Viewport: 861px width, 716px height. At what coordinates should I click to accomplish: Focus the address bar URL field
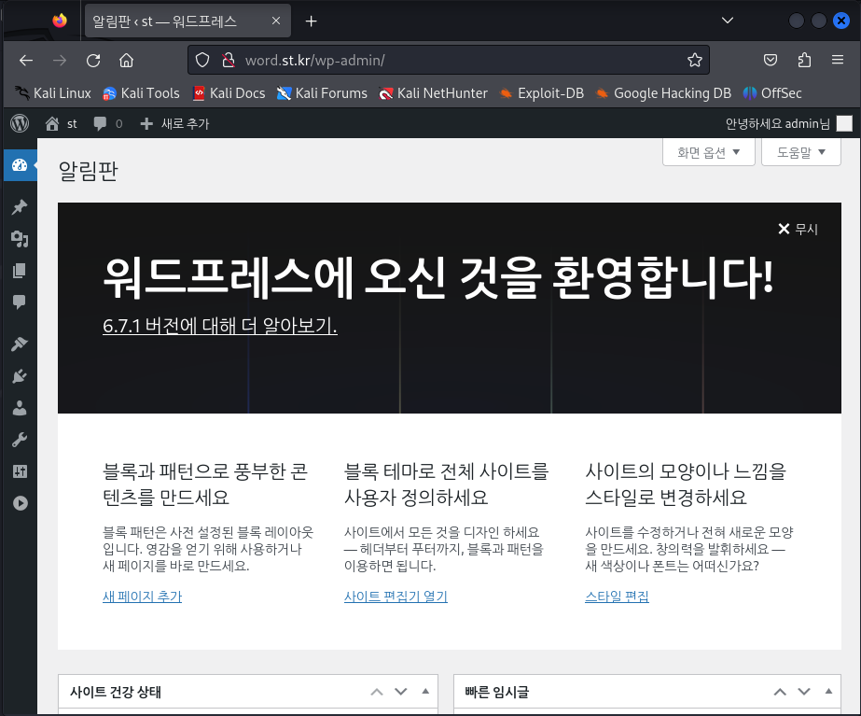(449, 60)
